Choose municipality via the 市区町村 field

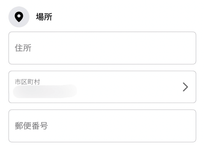(102, 87)
